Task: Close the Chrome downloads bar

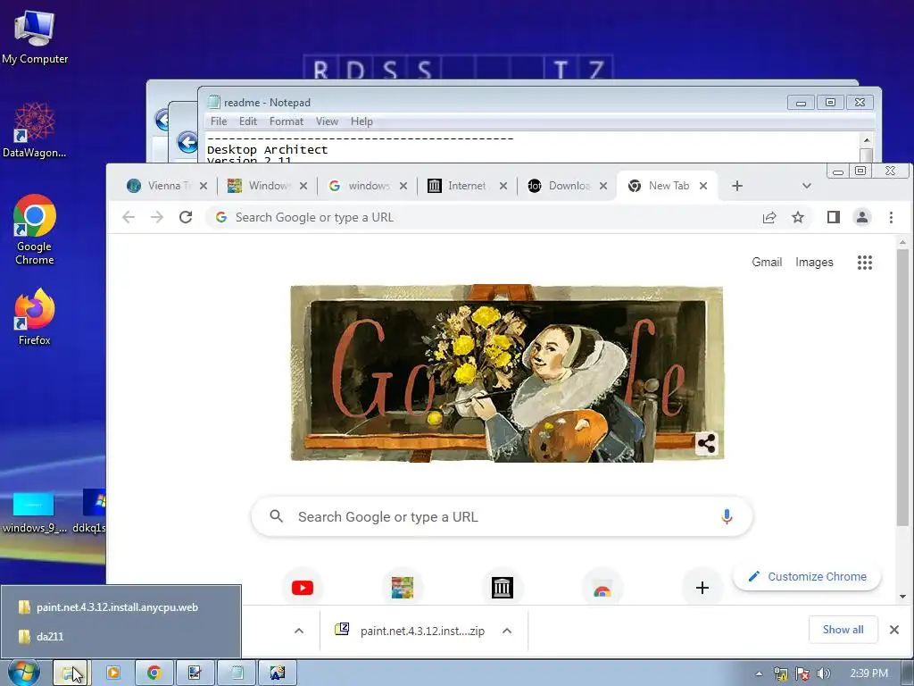Action: click(894, 630)
